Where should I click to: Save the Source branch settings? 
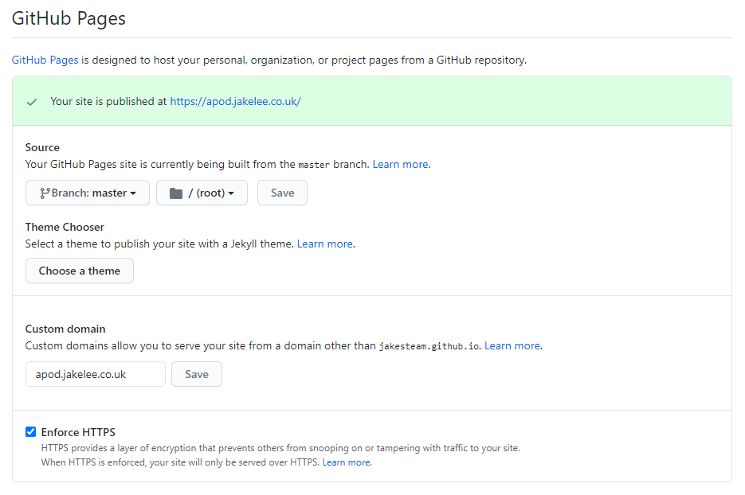pyautogui.click(x=282, y=193)
